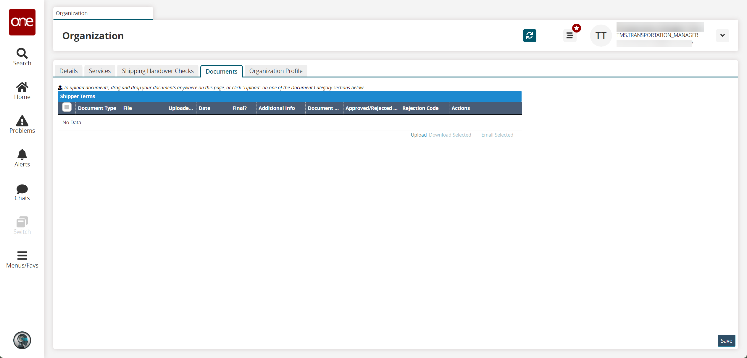747x358 pixels.
Task: Click the refresh button in the header
Action: 530,35
